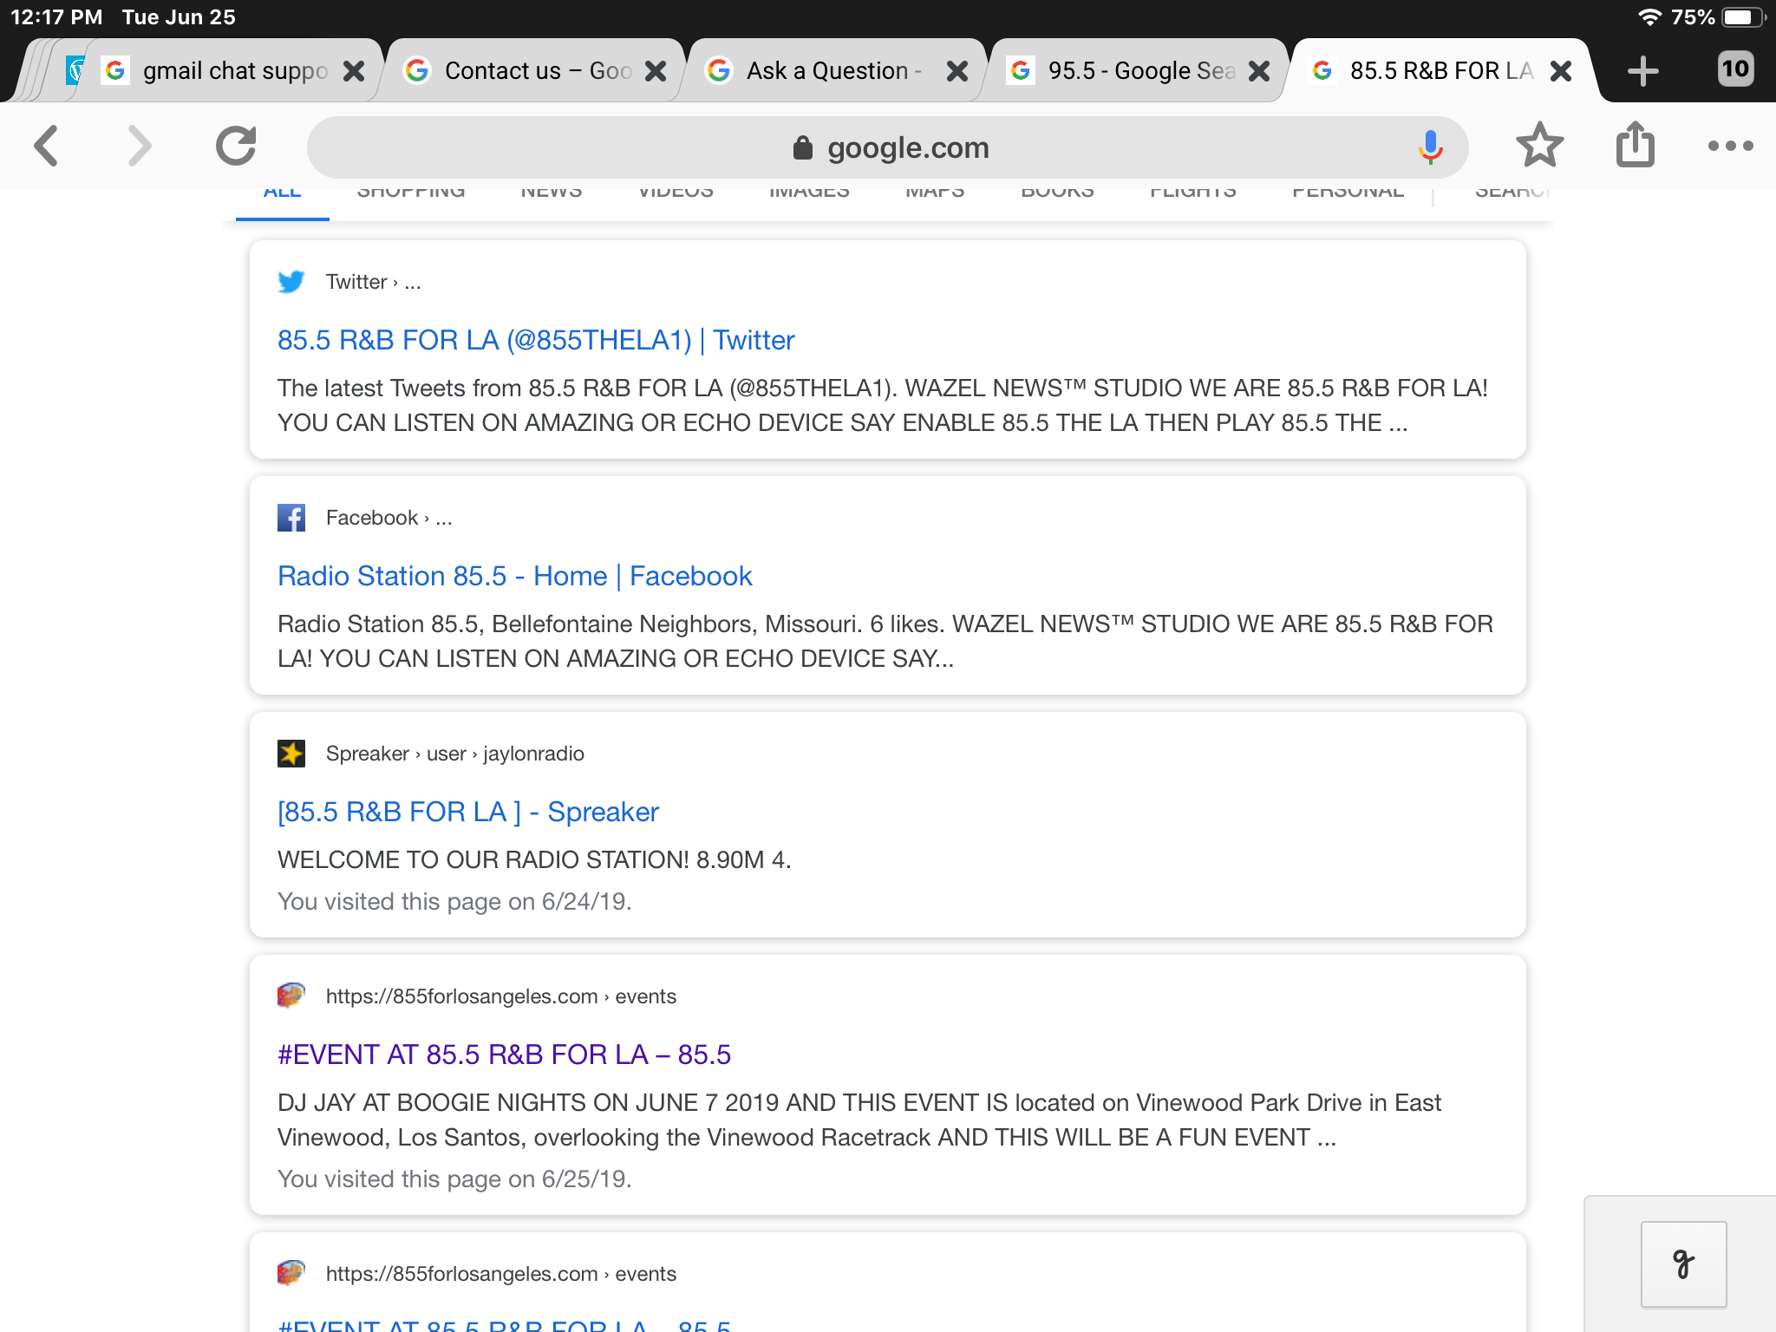This screenshot has height=1332, width=1776.
Task: Focus the google.com address bar
Action: pos(888,147)
